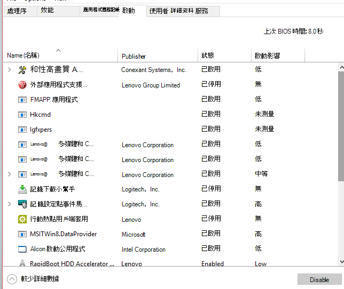This screenshot has width=344, height=289.
Task: Click Lenovo Group Limited publisher cell
Action: pyautogui.click(x=151, y=85)
